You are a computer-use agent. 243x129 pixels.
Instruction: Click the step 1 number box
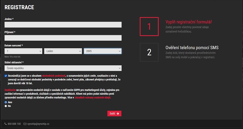click(149, 26)
